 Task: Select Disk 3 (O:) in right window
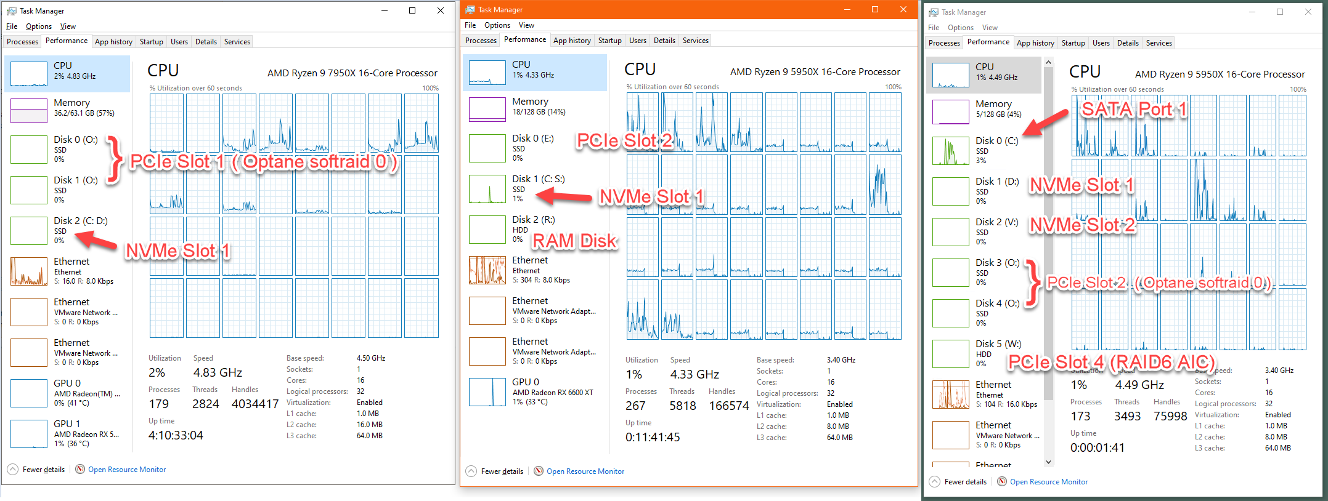[x=984, y=272]
